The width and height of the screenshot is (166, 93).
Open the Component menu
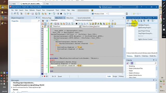click(50, 10)
